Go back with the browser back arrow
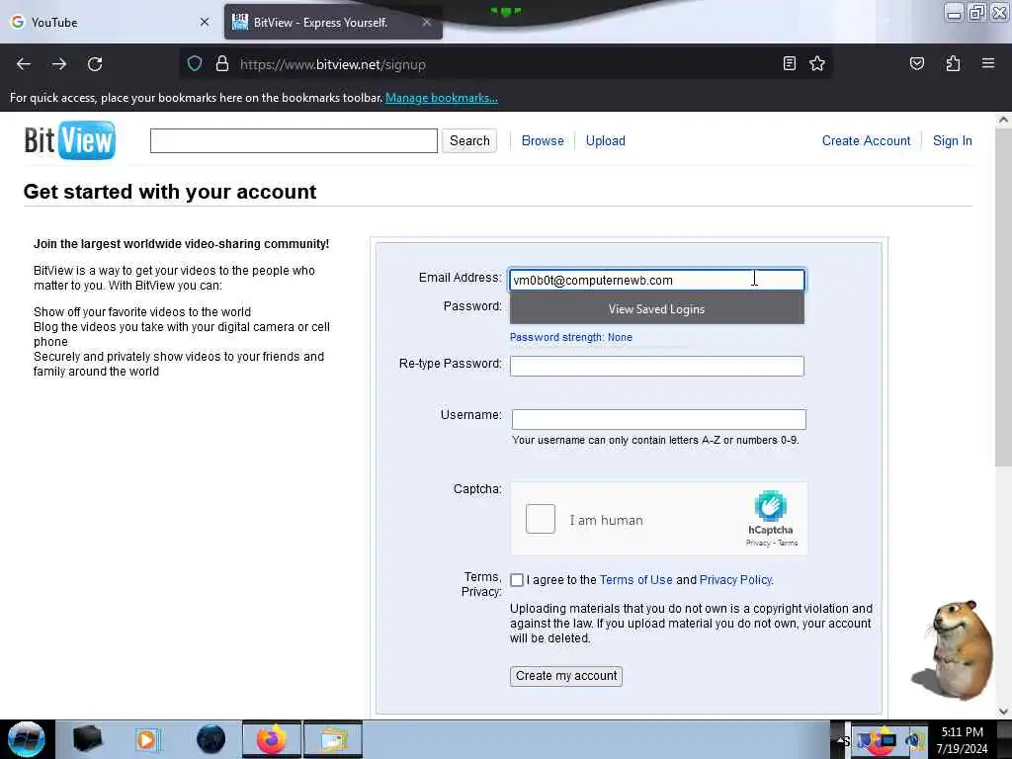The height and width of the screenshot is (759, 1012). (24, 64)
